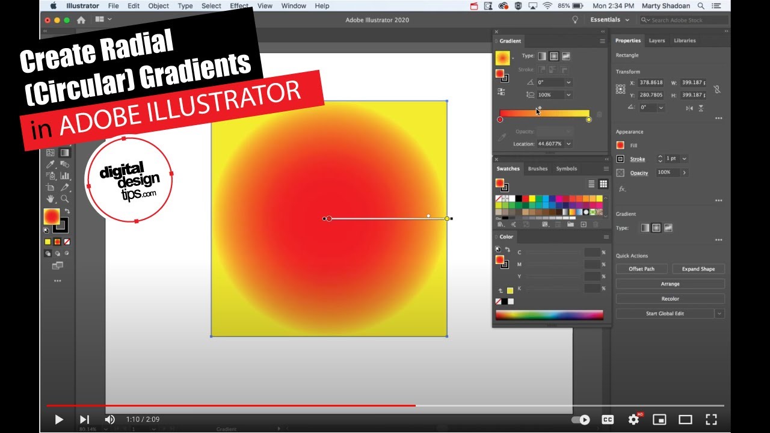Click X position field 378.8618
Image resolution: width=770 pixels, height=433 pixels.
click(651, 82)
